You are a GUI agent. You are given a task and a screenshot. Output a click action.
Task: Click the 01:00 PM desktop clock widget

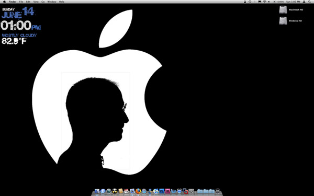(x=20, y=26)
